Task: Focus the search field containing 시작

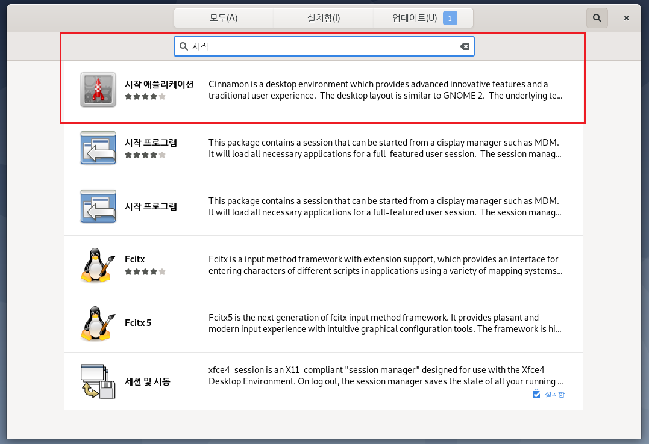Action: (324, 46)
